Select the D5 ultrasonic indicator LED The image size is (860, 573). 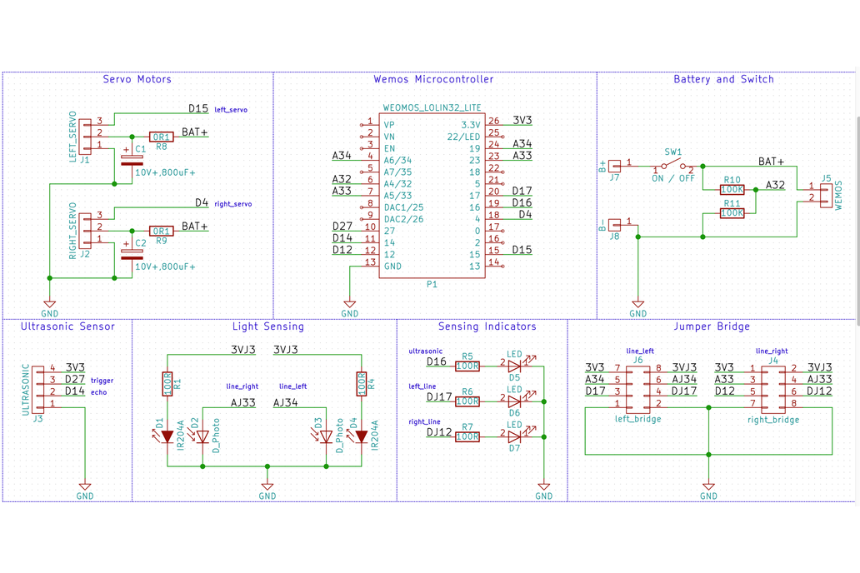coord(514,366)
